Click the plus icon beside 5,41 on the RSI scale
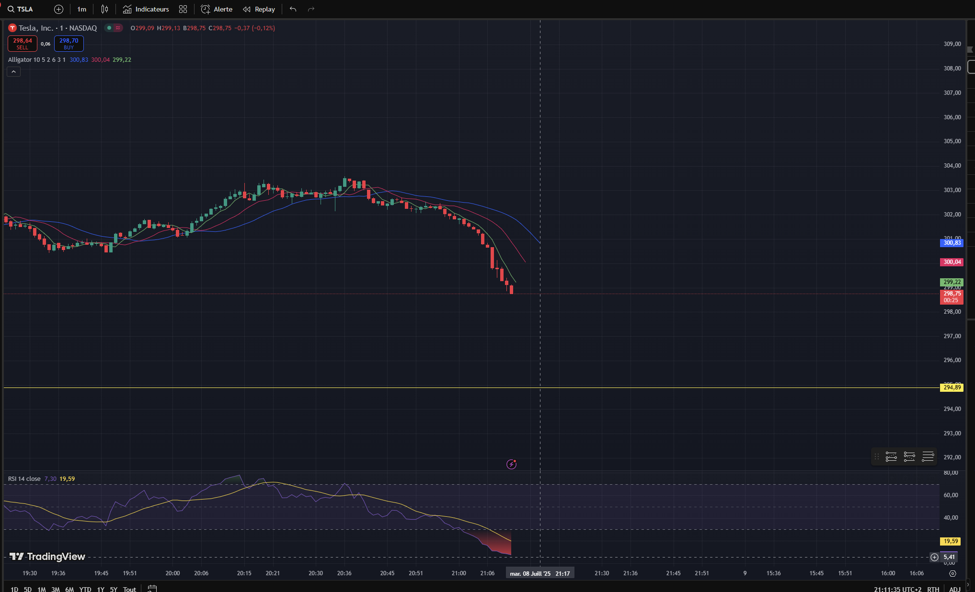Viewport: 975px width, 592px height. point(934,557)
